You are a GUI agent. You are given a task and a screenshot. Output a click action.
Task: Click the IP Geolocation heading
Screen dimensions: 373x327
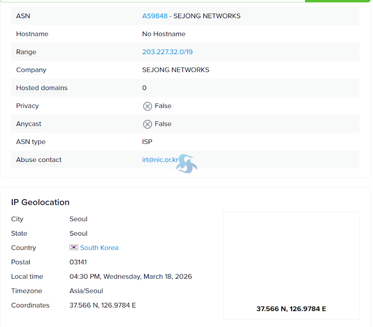40,202
